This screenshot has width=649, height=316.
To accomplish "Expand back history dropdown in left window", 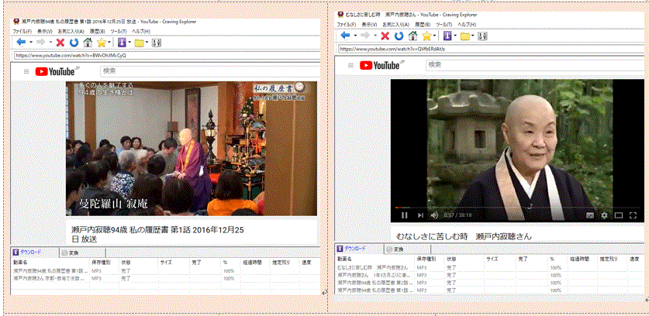I will 31,42.
